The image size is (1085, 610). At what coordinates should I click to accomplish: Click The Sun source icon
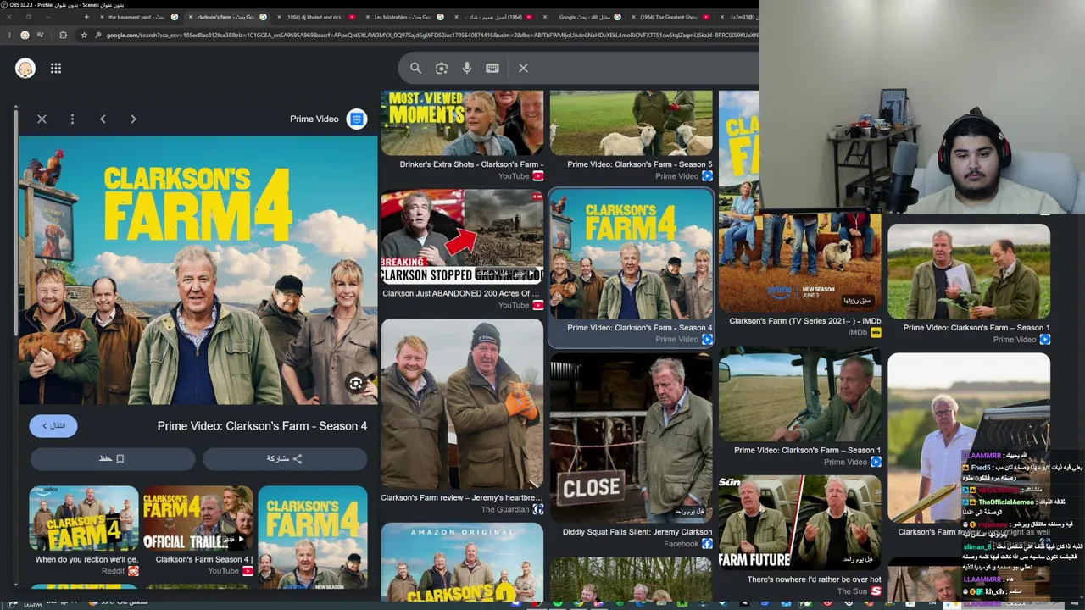pos(876,591)
